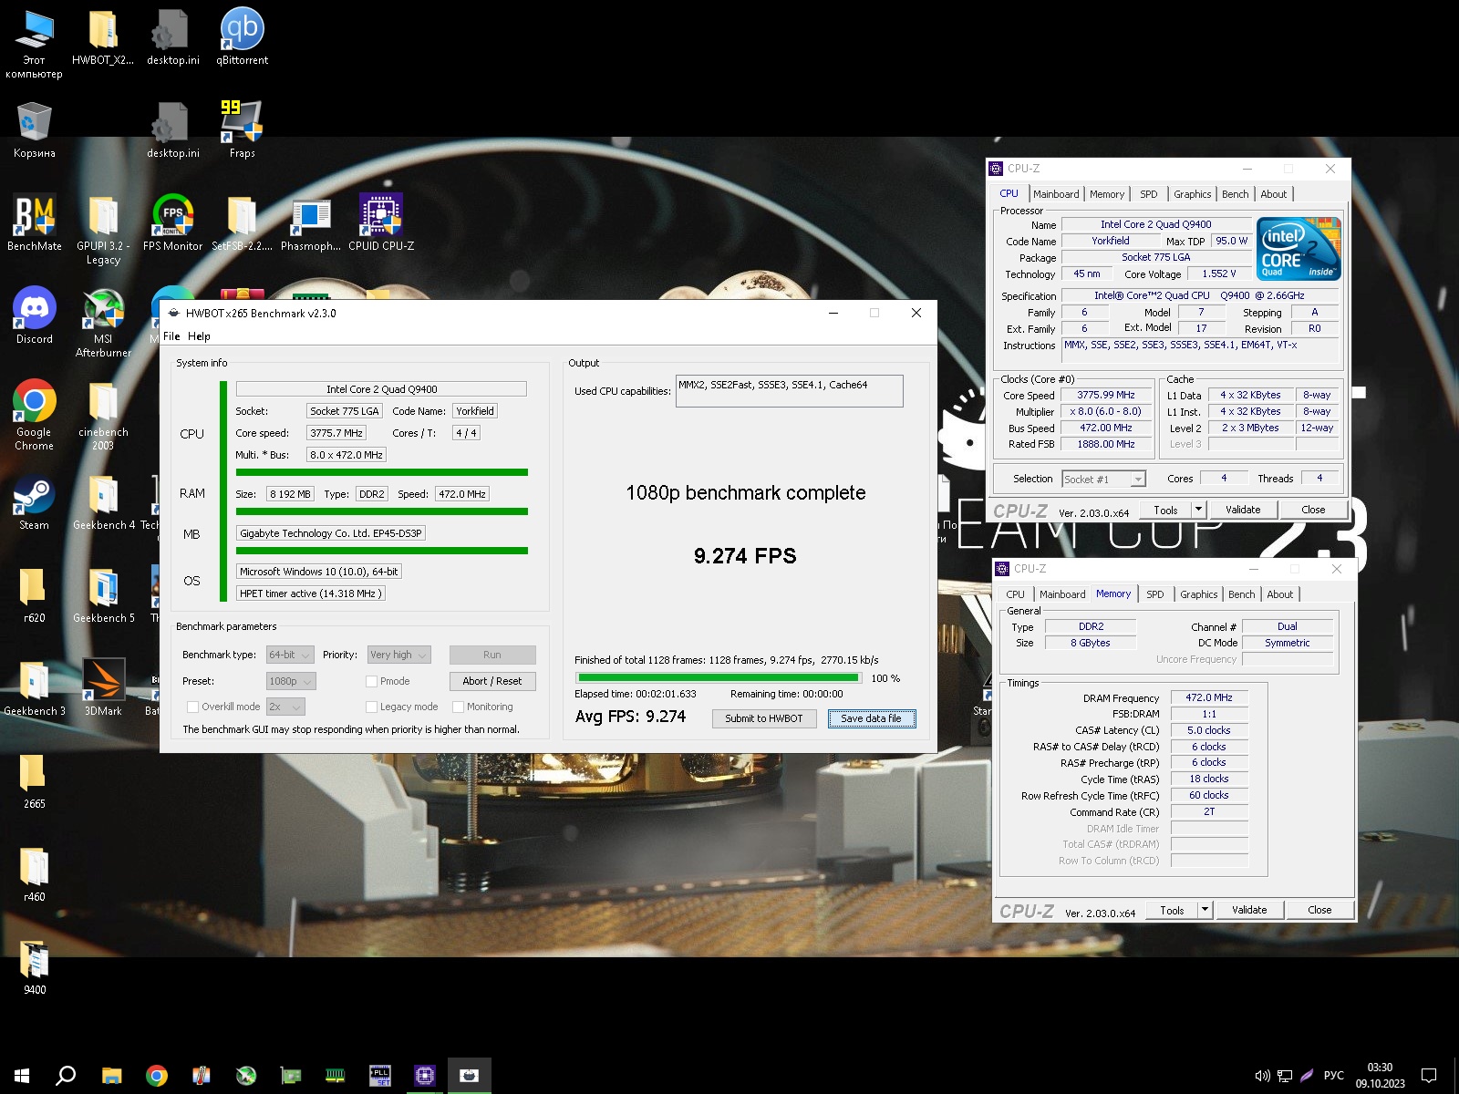
Task: Open the Phasmophobia desktop shortcut
Action: point(311,223)
